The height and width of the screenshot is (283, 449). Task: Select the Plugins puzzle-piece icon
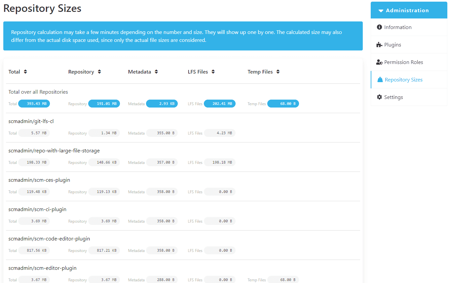coord(379,44)
